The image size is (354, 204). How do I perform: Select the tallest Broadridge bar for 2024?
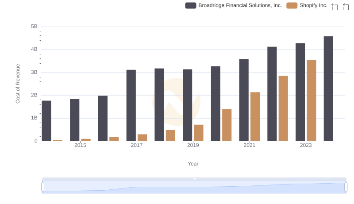328,89
